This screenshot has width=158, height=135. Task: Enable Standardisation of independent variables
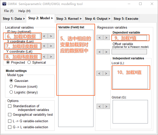[10, 106]
